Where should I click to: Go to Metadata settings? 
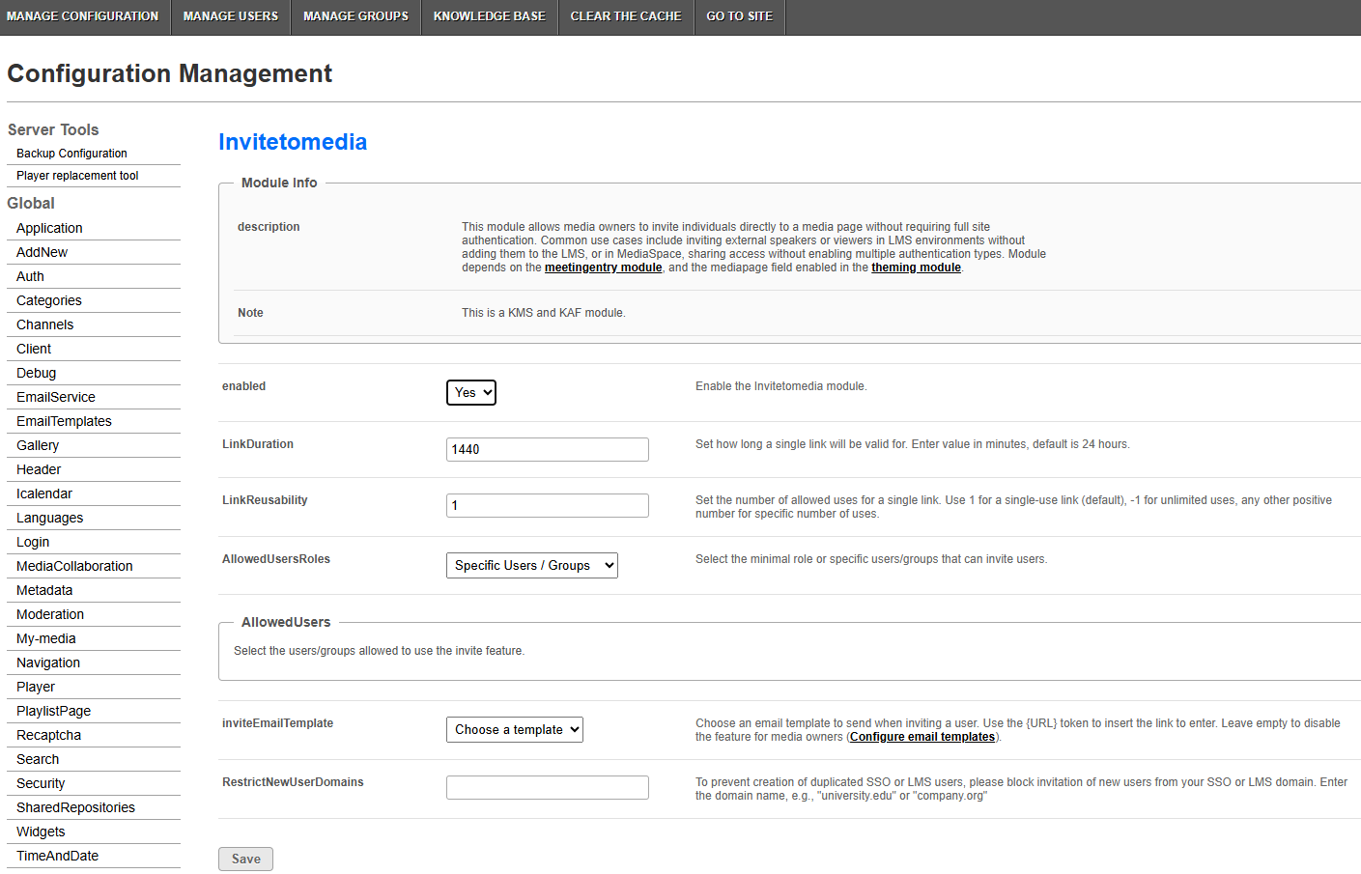coord(44,590)
